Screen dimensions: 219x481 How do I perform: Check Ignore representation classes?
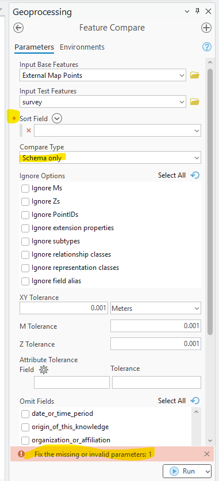tap(25, 268)
